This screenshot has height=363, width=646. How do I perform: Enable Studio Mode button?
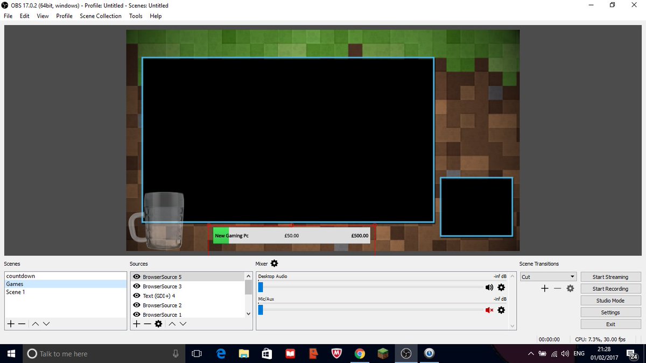click(610, 301)
